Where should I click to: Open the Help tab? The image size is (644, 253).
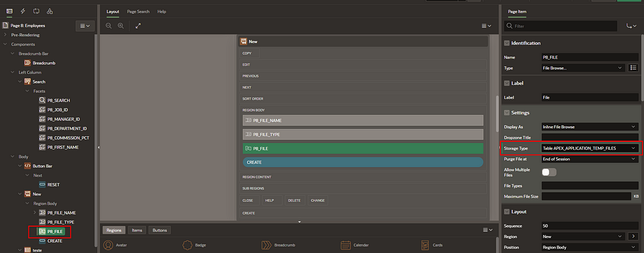[162, 12]
